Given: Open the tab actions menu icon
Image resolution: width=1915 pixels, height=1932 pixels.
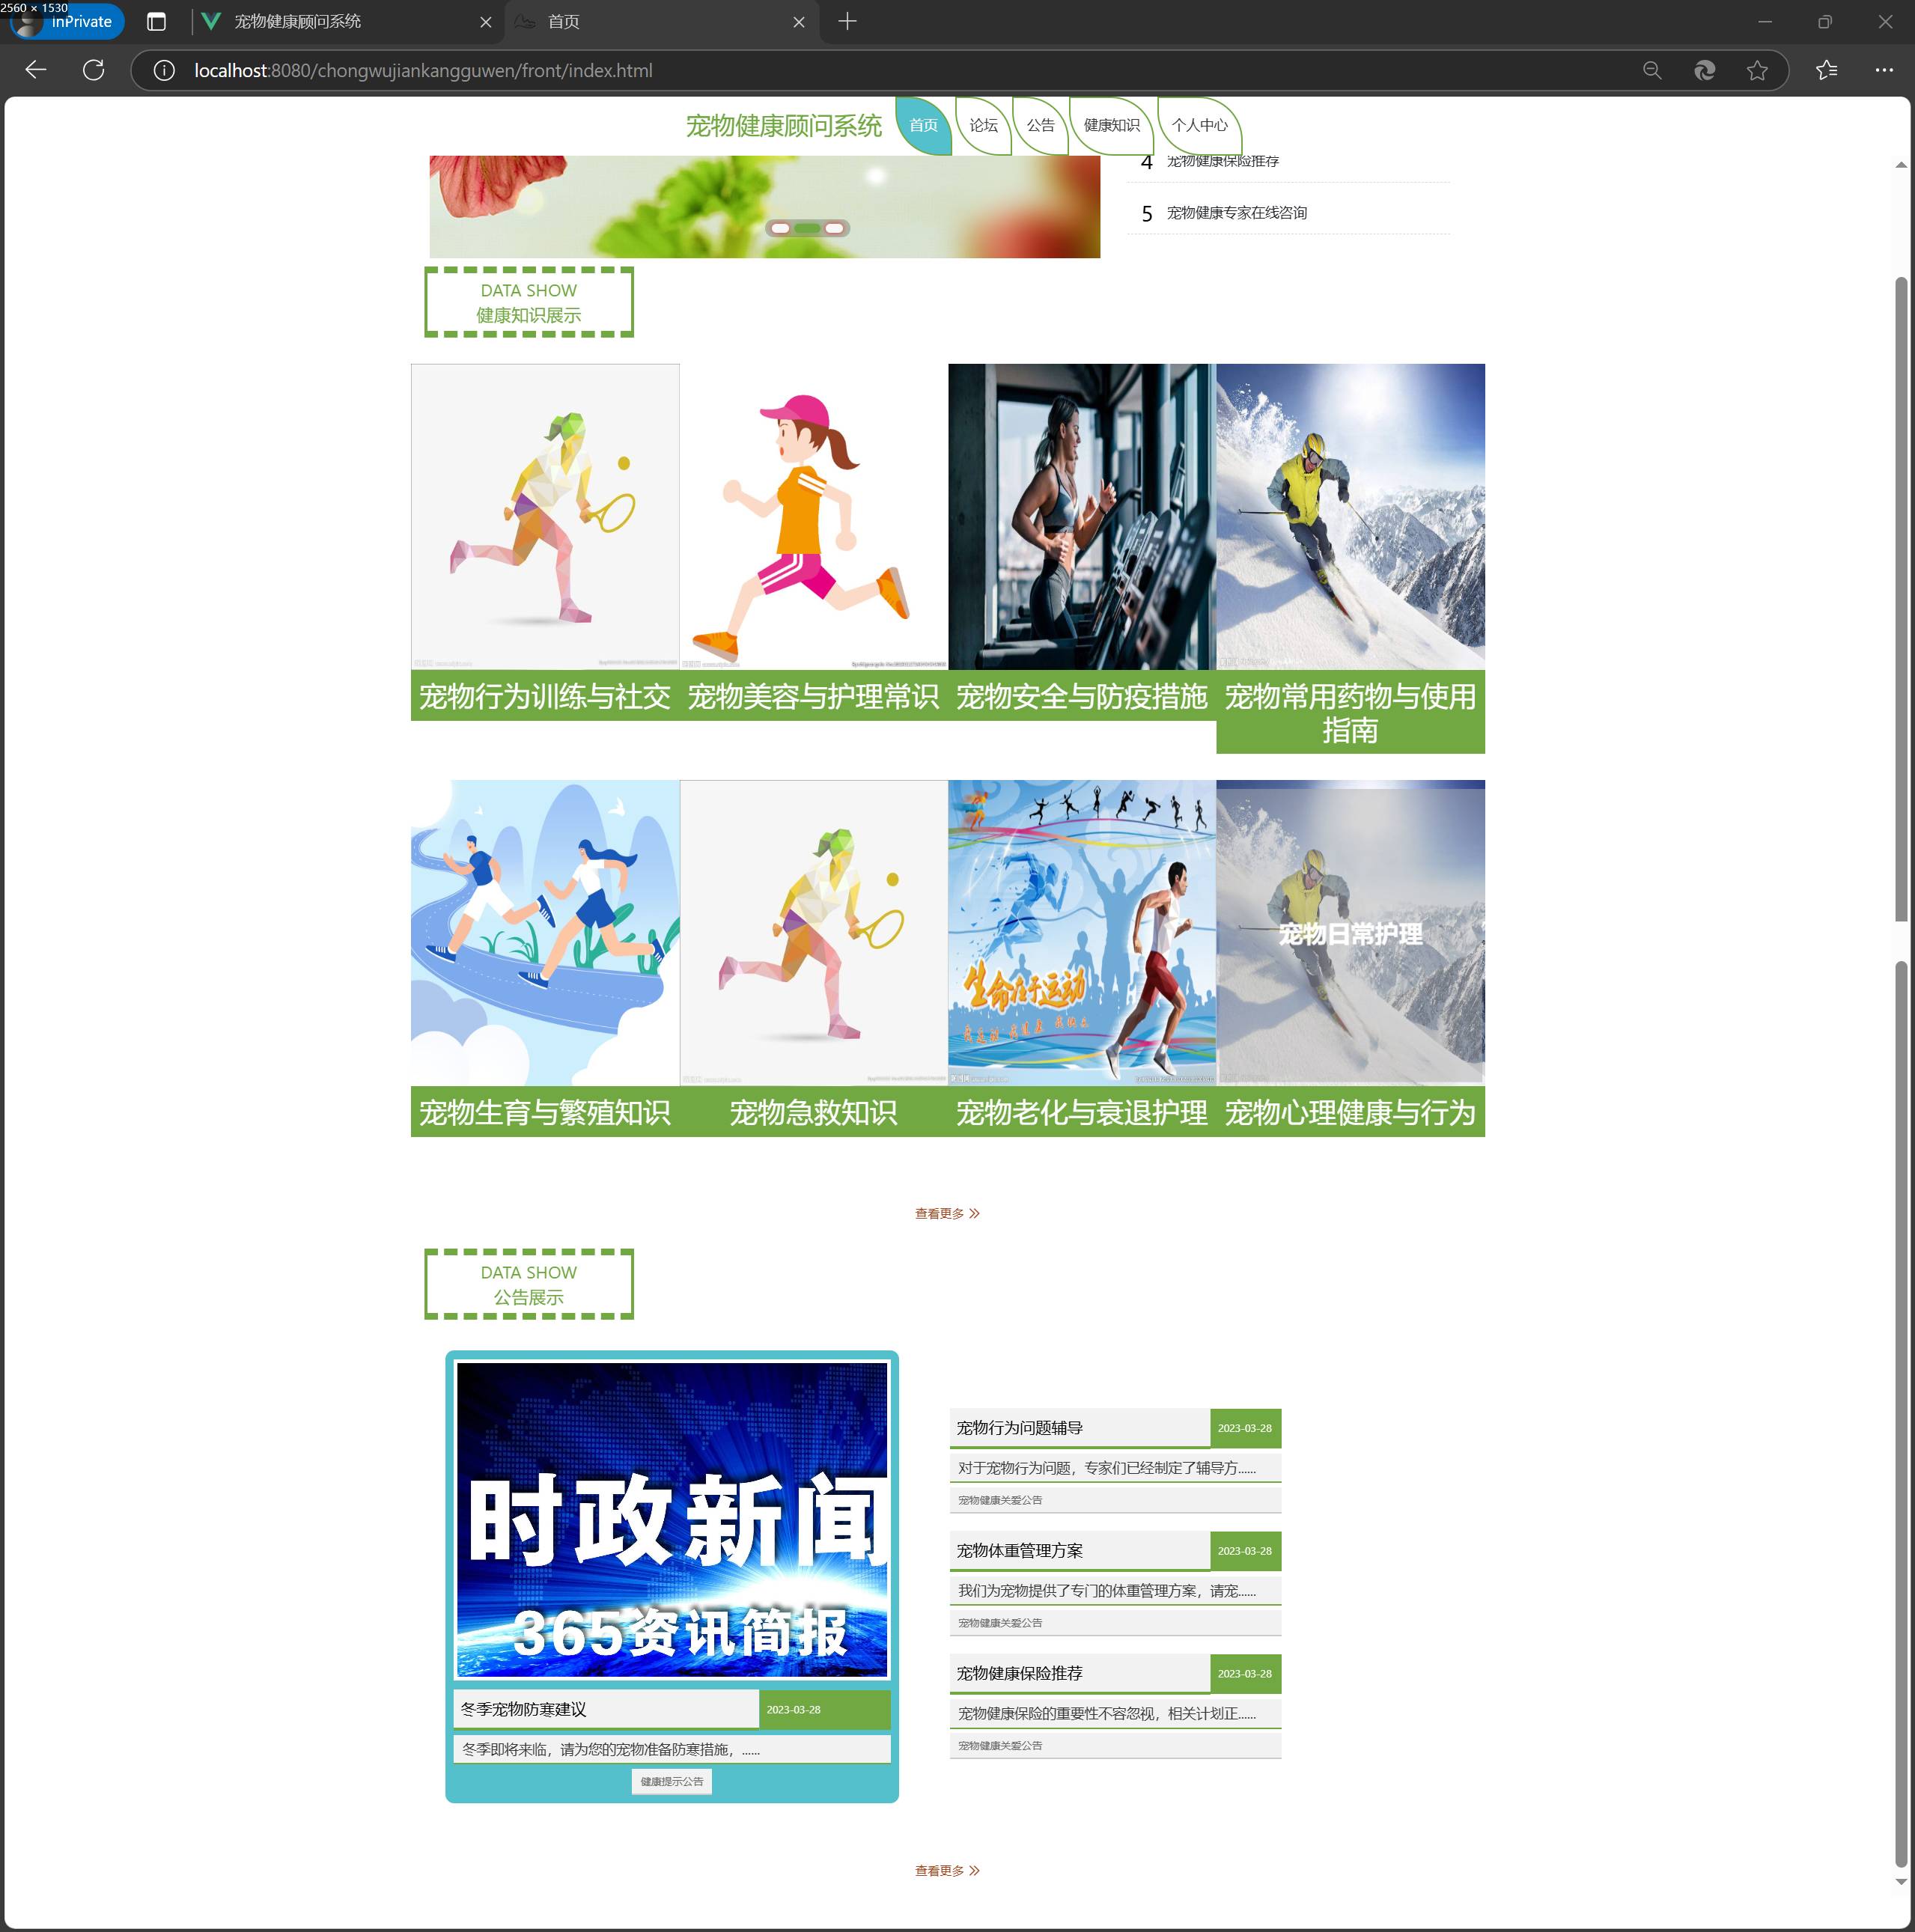Looking at the screenshot, I should point(156,21).
